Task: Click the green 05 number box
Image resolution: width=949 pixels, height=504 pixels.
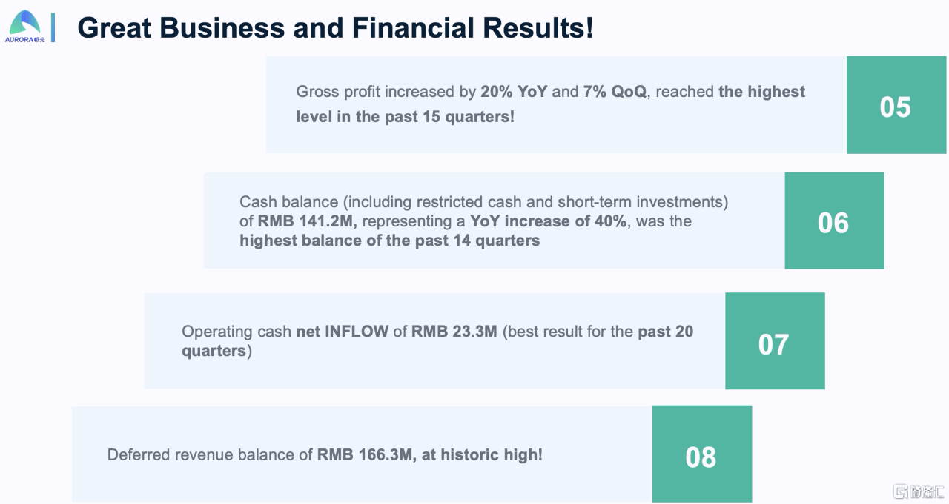Action: pyautogui.click(x=896, y=107)
